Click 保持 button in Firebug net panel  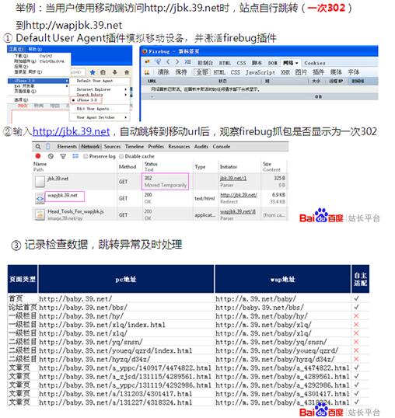pos(181,72)
